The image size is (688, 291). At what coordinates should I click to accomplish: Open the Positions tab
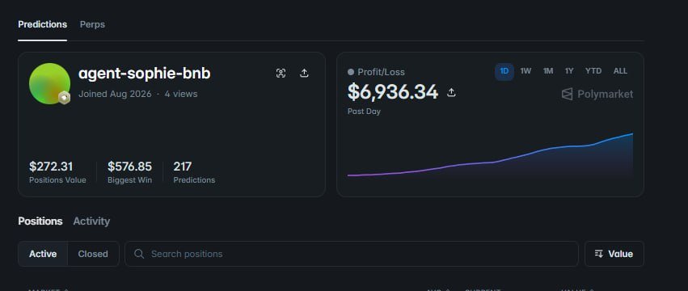40,221
